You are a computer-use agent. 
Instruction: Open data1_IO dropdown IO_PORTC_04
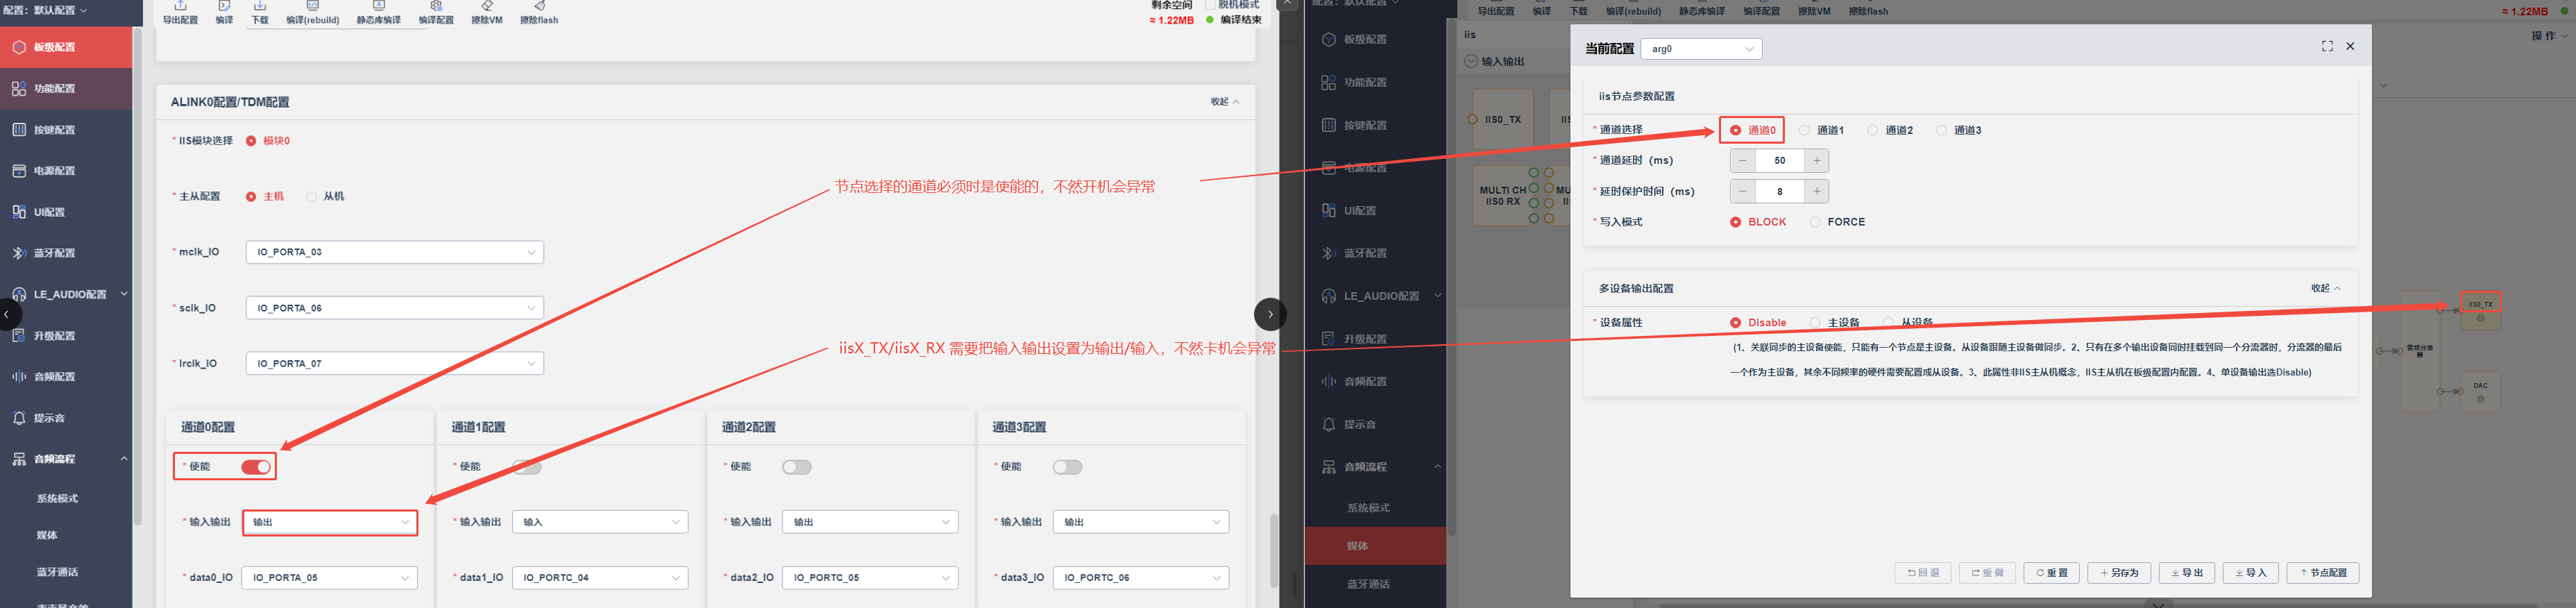tap(600, 578)
